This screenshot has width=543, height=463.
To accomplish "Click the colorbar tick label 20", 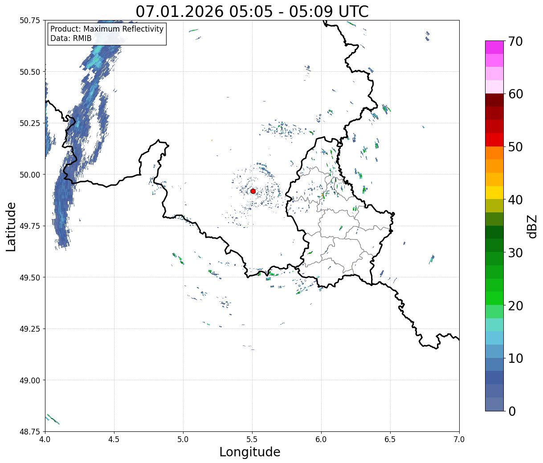I will (515, 306).
